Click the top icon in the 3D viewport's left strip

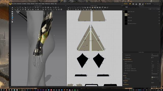point(12,12)
